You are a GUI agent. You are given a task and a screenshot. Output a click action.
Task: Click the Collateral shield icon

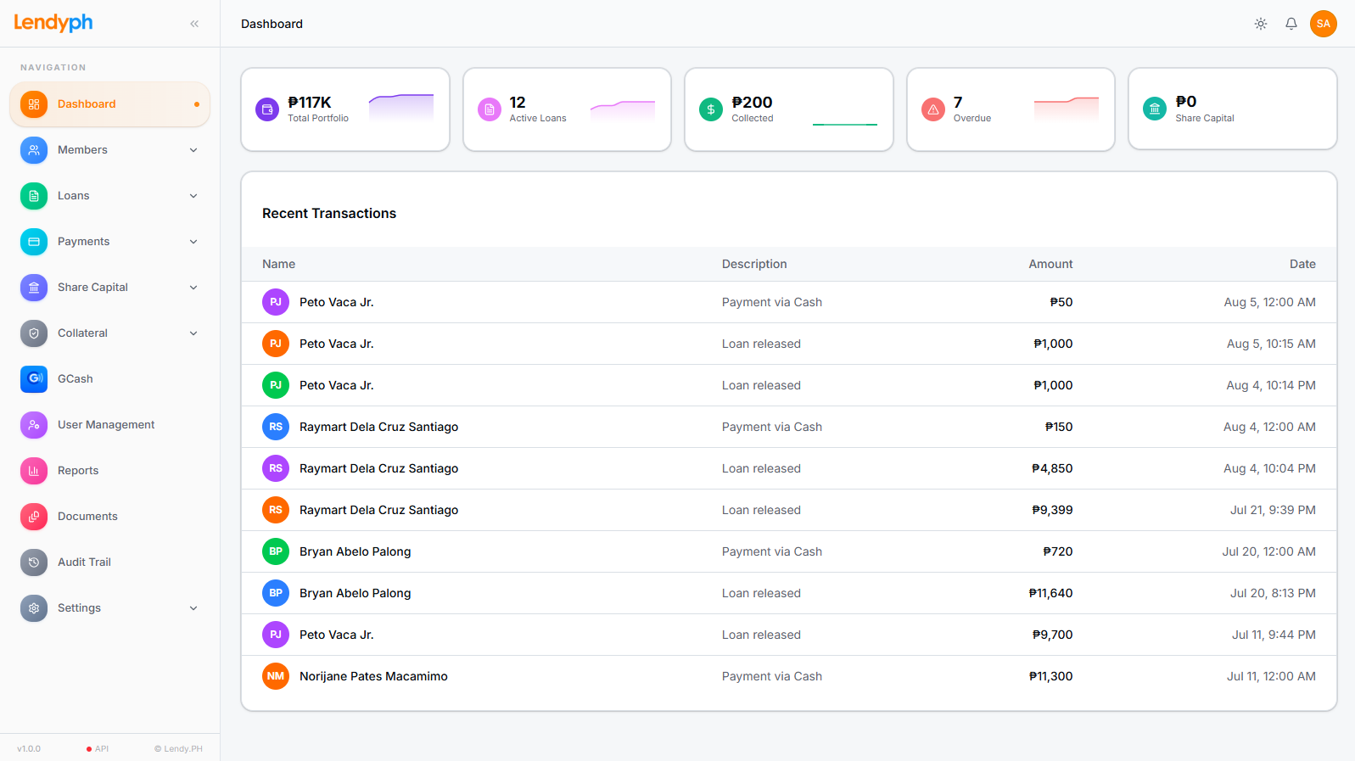pyautogui.click(x=34, y=333)
